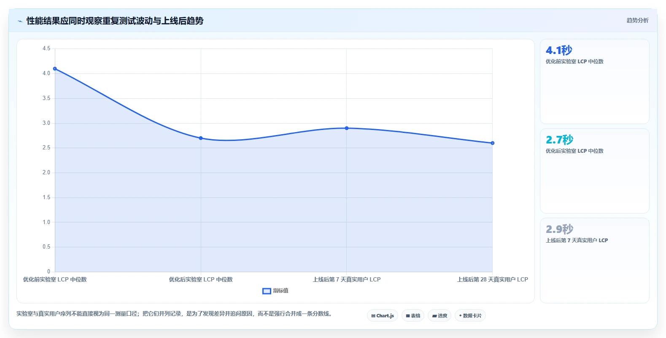Select the 进度 tag chip
Image resolution: width=666 pixels, height=338 pixels.
pyautogui.click(x=440, y=316)
